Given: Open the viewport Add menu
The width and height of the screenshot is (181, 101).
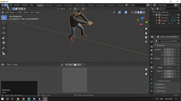Looking at the screenshot, I should click(x=32, y=12).
